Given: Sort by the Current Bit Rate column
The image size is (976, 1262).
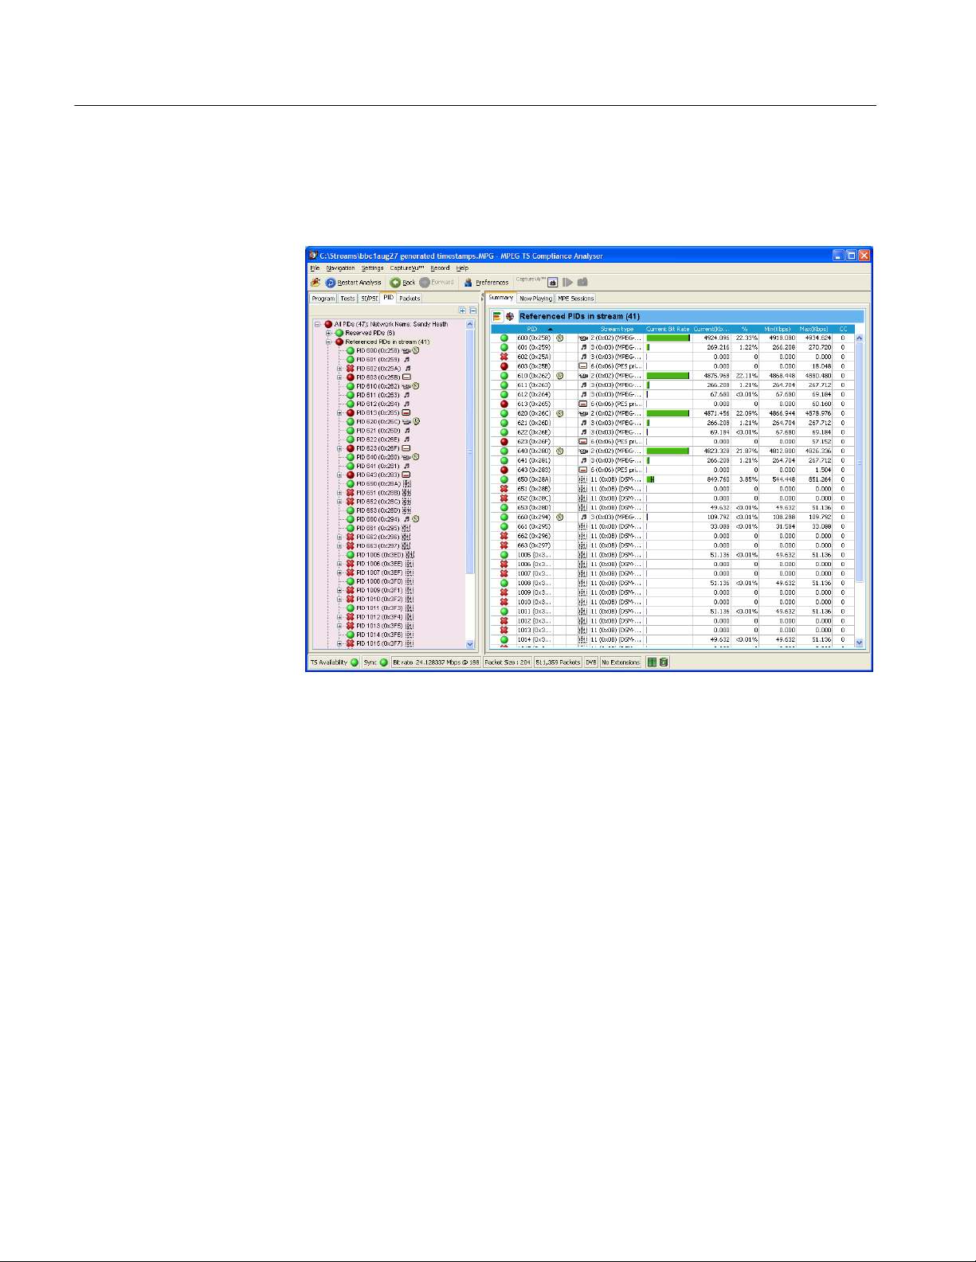Looking at the screenshot, I should (x=668, y=329).
